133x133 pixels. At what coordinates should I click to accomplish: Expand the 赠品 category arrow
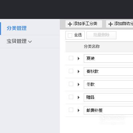78,97
